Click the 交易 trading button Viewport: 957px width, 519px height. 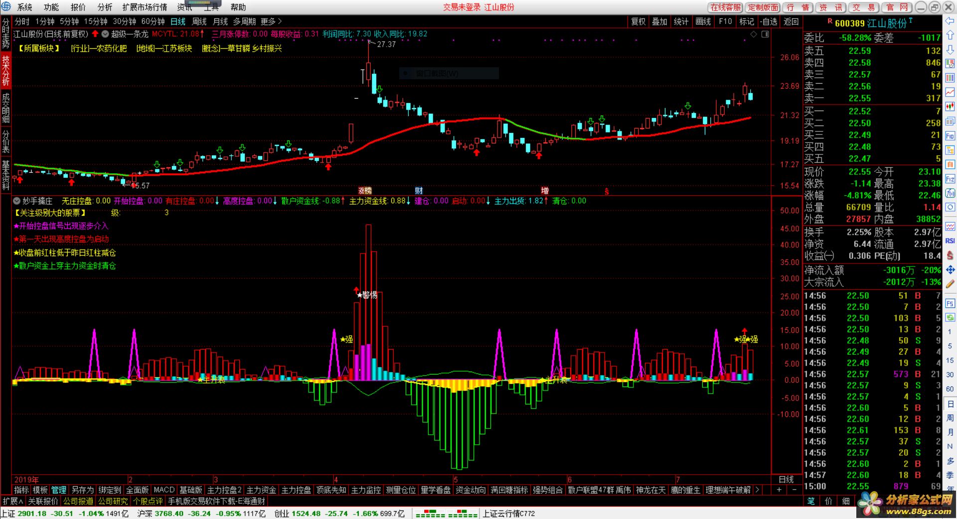click(864, 7)
